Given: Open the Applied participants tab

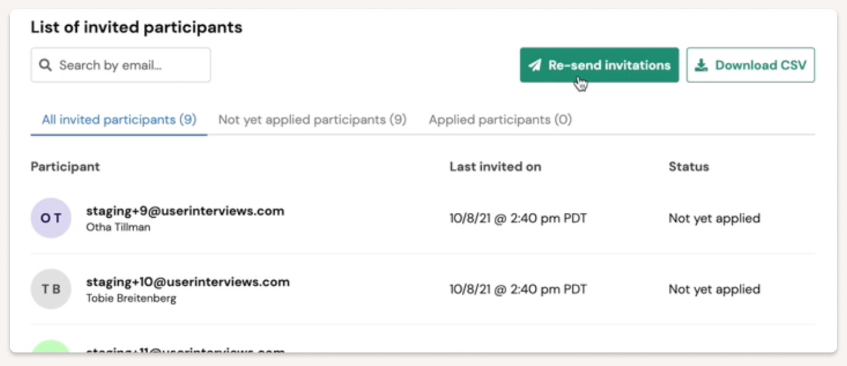Looking at the screenshot, I should coord(500,120).
